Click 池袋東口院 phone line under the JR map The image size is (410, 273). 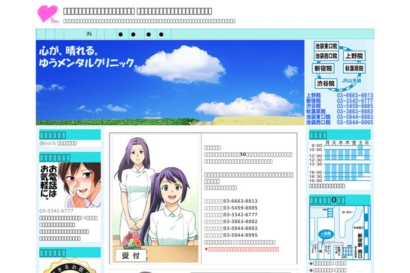click(340, 117)
